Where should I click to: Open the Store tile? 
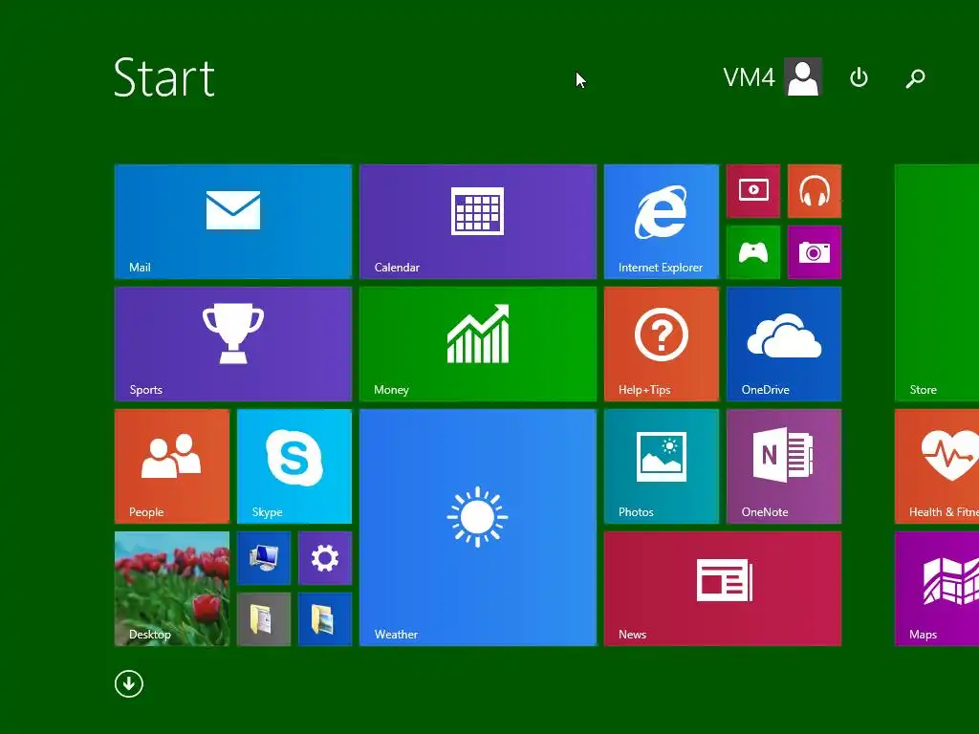[937, 283]
